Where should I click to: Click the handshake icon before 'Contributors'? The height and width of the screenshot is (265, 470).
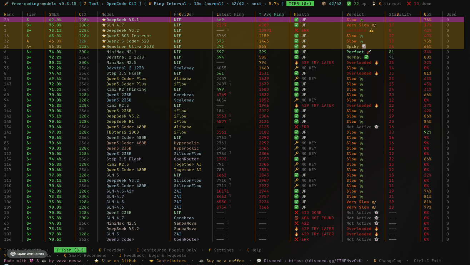151,261
